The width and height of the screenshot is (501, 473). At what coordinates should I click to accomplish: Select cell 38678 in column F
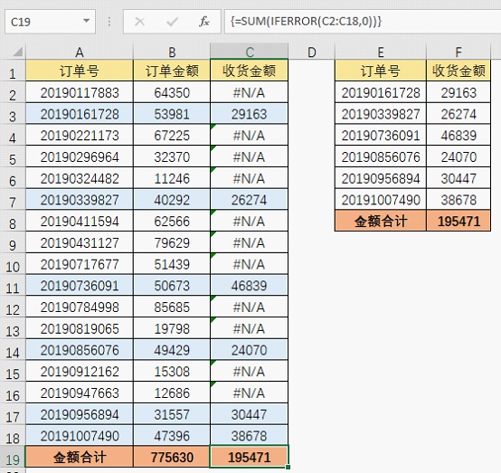pyautogui.click(x=458, y=200)
